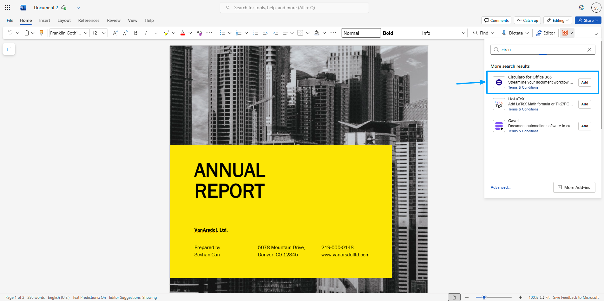Viewport: 604px width, 301px height.
Task: Open the numbered list dropdown
Action: (x=246, y=33)
